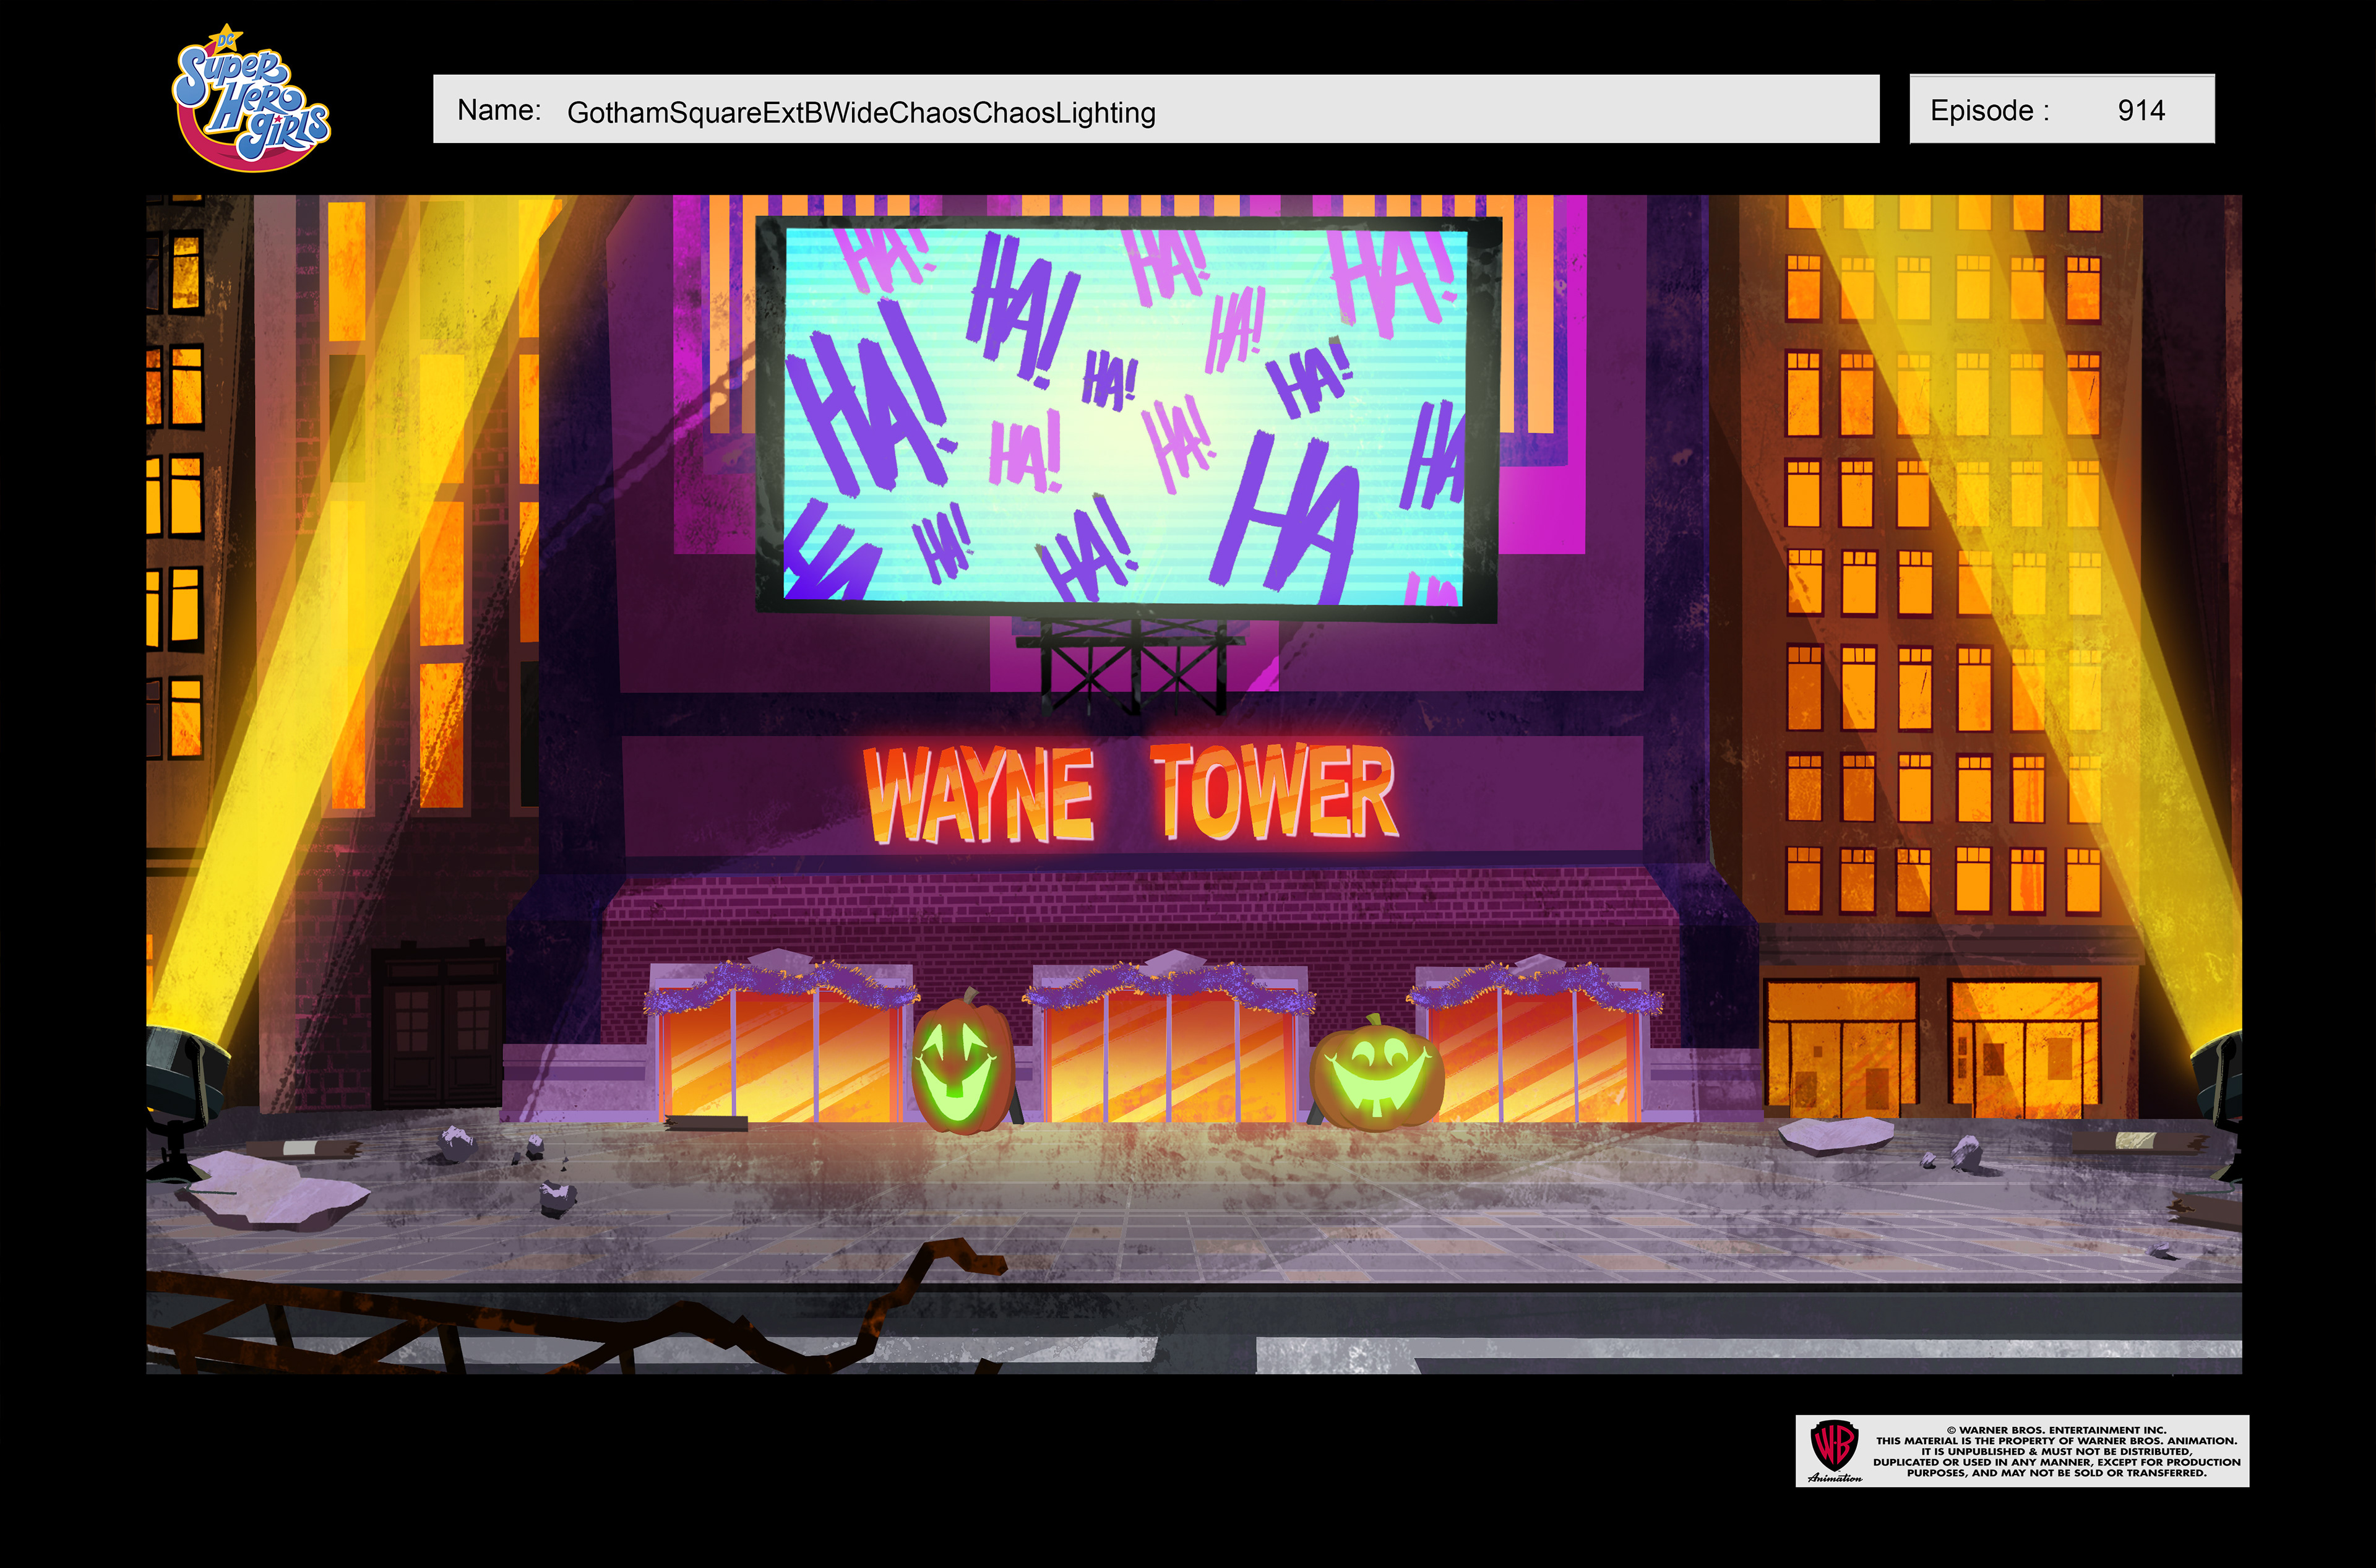Click the TOWER neon sign word

coord(1273,792)
